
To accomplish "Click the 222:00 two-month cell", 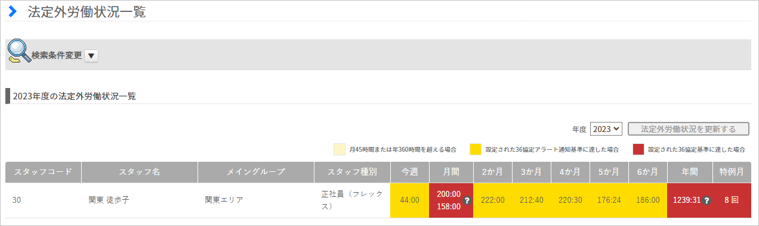I will point(493,200).
